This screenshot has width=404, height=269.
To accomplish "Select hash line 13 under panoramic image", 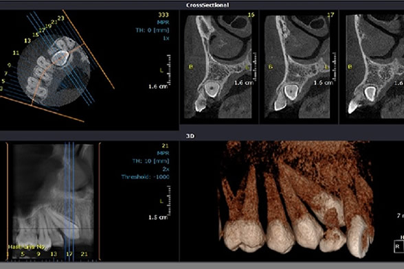I will 54,255.
